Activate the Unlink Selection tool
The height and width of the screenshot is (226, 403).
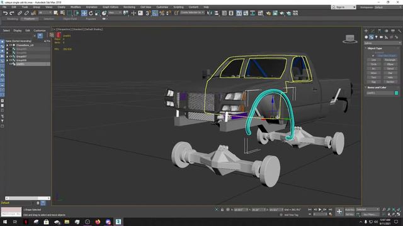(x=26, y=13)
